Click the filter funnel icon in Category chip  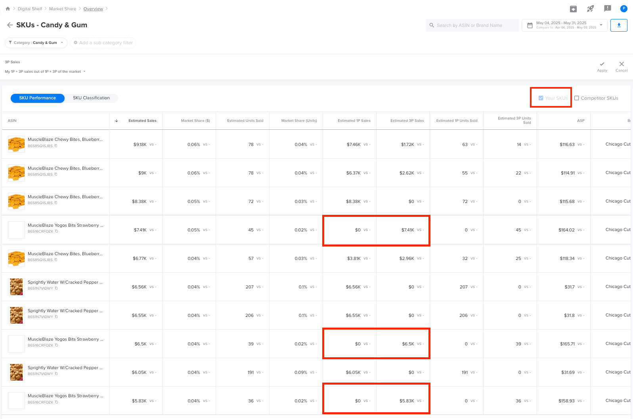click(x=10, y=43)
